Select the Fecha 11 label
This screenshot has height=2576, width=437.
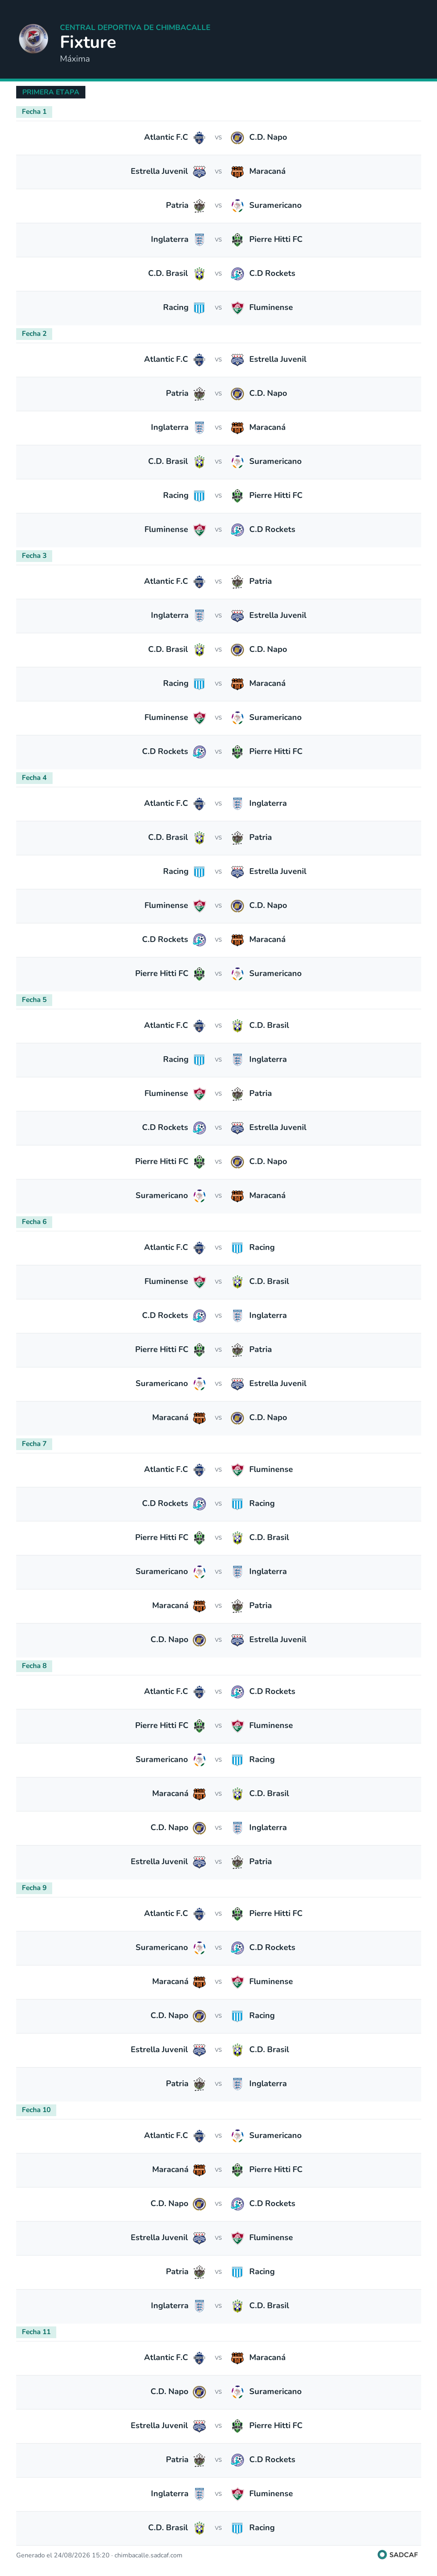pos(36,2332)
